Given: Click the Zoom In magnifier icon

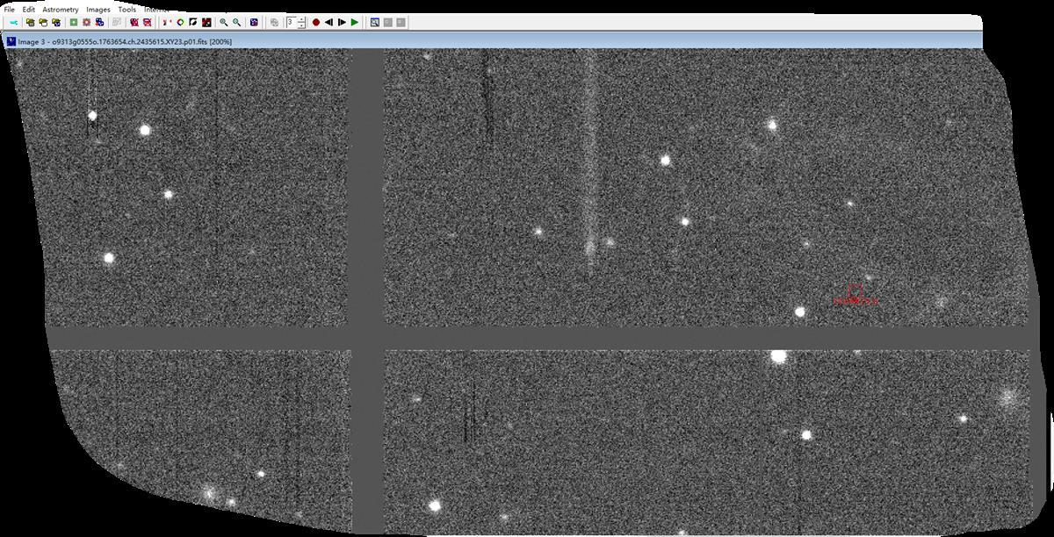Looking at the screenshot, I should [x=223, y=22].
